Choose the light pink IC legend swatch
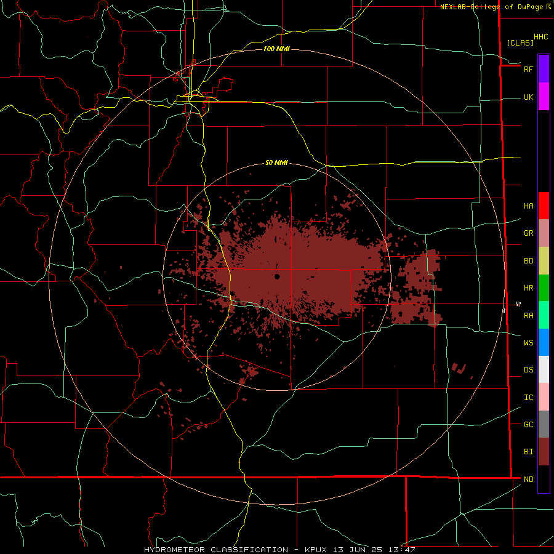The height and width of the screenshot is (554, 554). pos(544,397)
